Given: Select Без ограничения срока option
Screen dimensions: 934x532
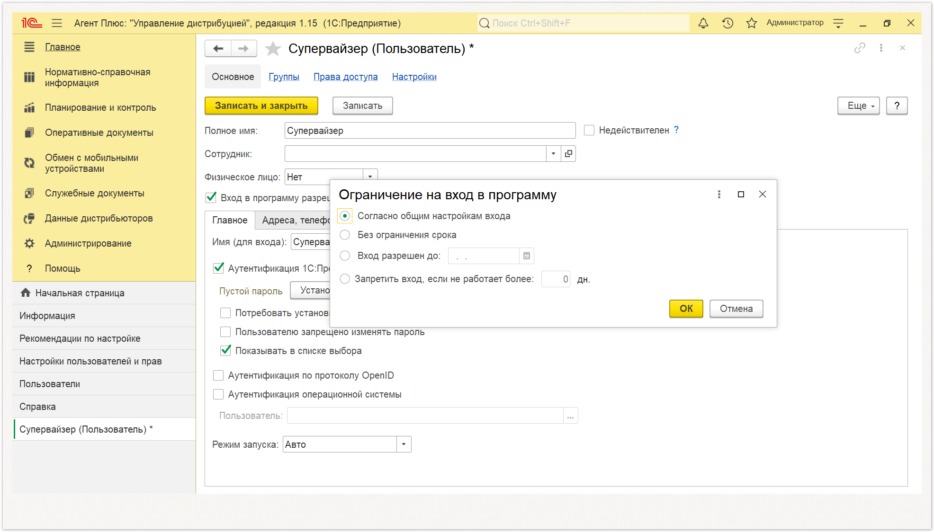Looking at the screenshot, I should point(345,235).
